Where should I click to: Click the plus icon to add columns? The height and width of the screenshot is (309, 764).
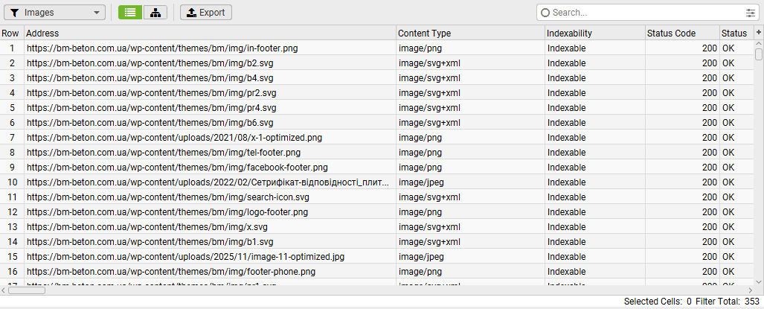pos(759,32)
